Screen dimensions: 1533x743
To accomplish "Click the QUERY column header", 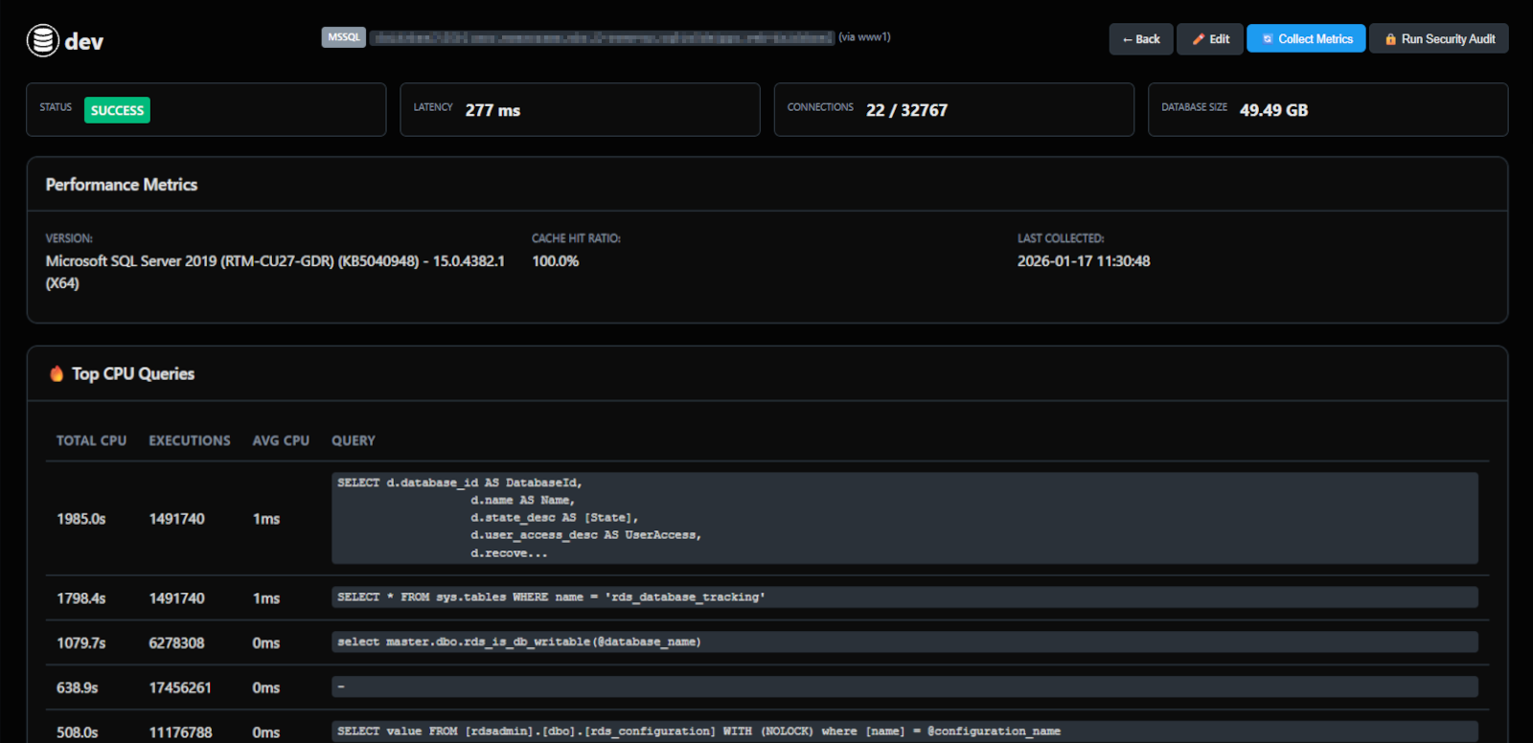I will click(x=354, y=440).
